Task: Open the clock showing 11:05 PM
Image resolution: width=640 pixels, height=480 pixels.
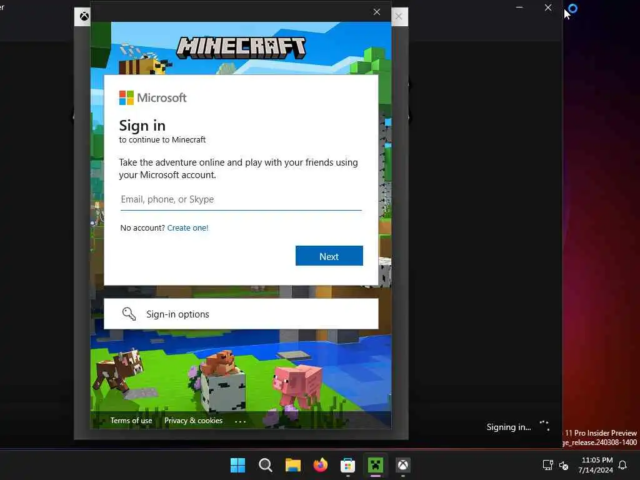Action: pos(596,465)
